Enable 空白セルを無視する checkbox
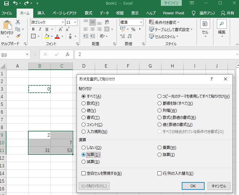Viewport: 239px width, 195px height. coord(83,174)
